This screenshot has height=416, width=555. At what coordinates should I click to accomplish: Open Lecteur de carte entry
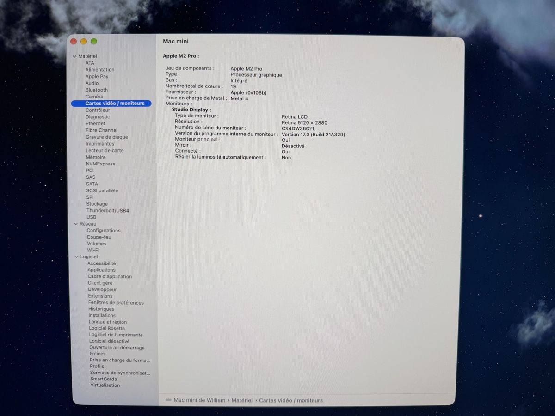click(x=105, y=150)
